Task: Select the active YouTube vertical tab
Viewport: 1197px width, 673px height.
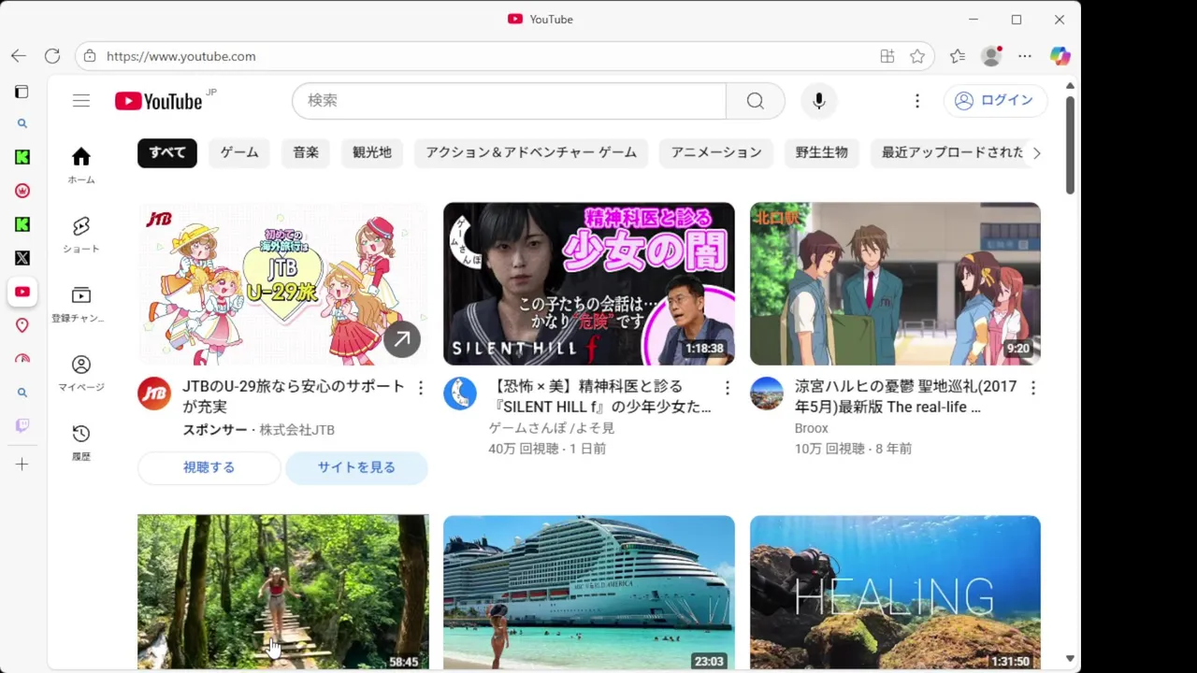Action: pos(22,292)
